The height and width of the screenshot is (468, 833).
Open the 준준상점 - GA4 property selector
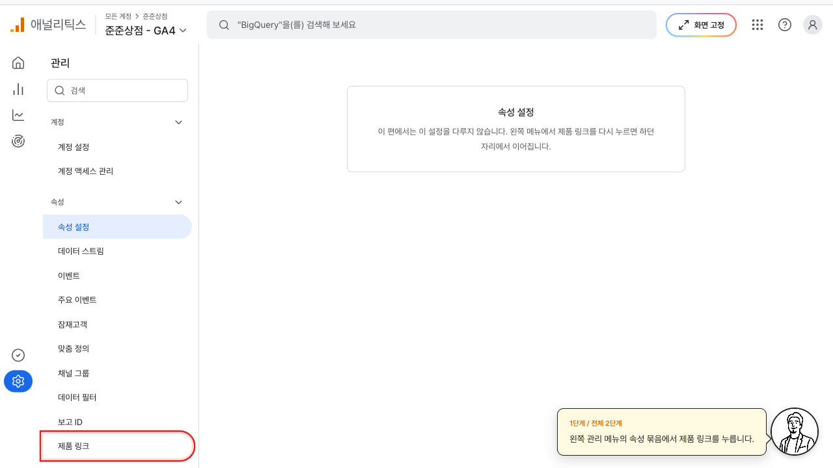coord(146,30)
